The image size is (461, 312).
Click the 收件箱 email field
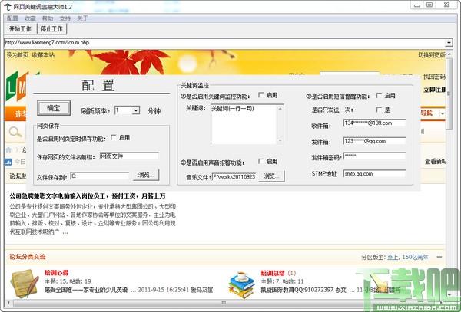[374, 123]
